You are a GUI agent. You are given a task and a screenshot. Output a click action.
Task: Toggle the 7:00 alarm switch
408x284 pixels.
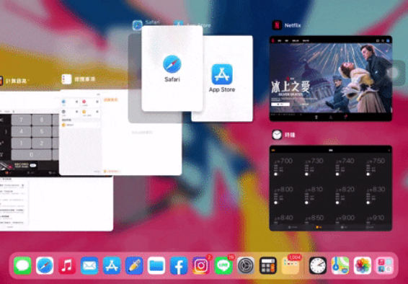276,174
